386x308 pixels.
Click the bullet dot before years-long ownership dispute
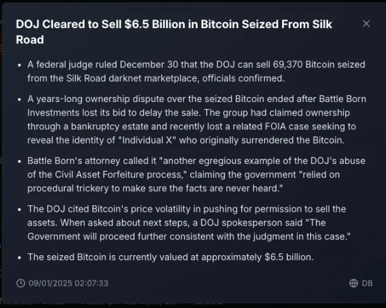(19, 99)
